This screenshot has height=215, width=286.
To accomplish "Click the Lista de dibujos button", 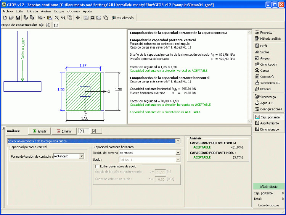I will point(268,205).
